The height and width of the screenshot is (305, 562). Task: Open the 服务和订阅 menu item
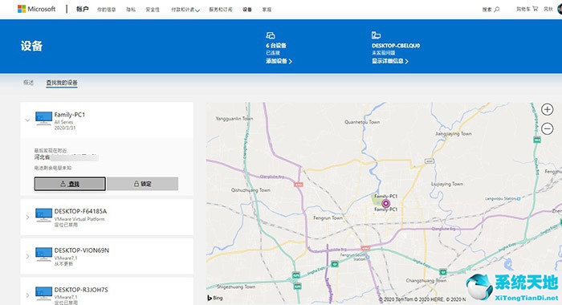coord(221,10)
